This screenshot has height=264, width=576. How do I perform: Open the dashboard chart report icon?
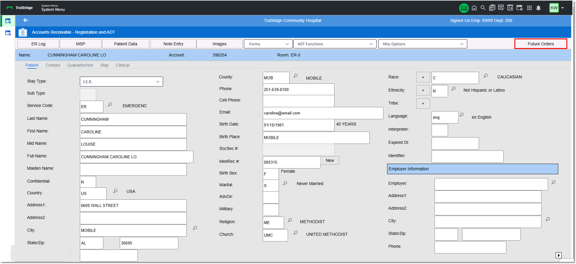coord(510,8)
